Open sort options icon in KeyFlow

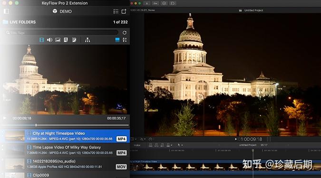point(125,40)
